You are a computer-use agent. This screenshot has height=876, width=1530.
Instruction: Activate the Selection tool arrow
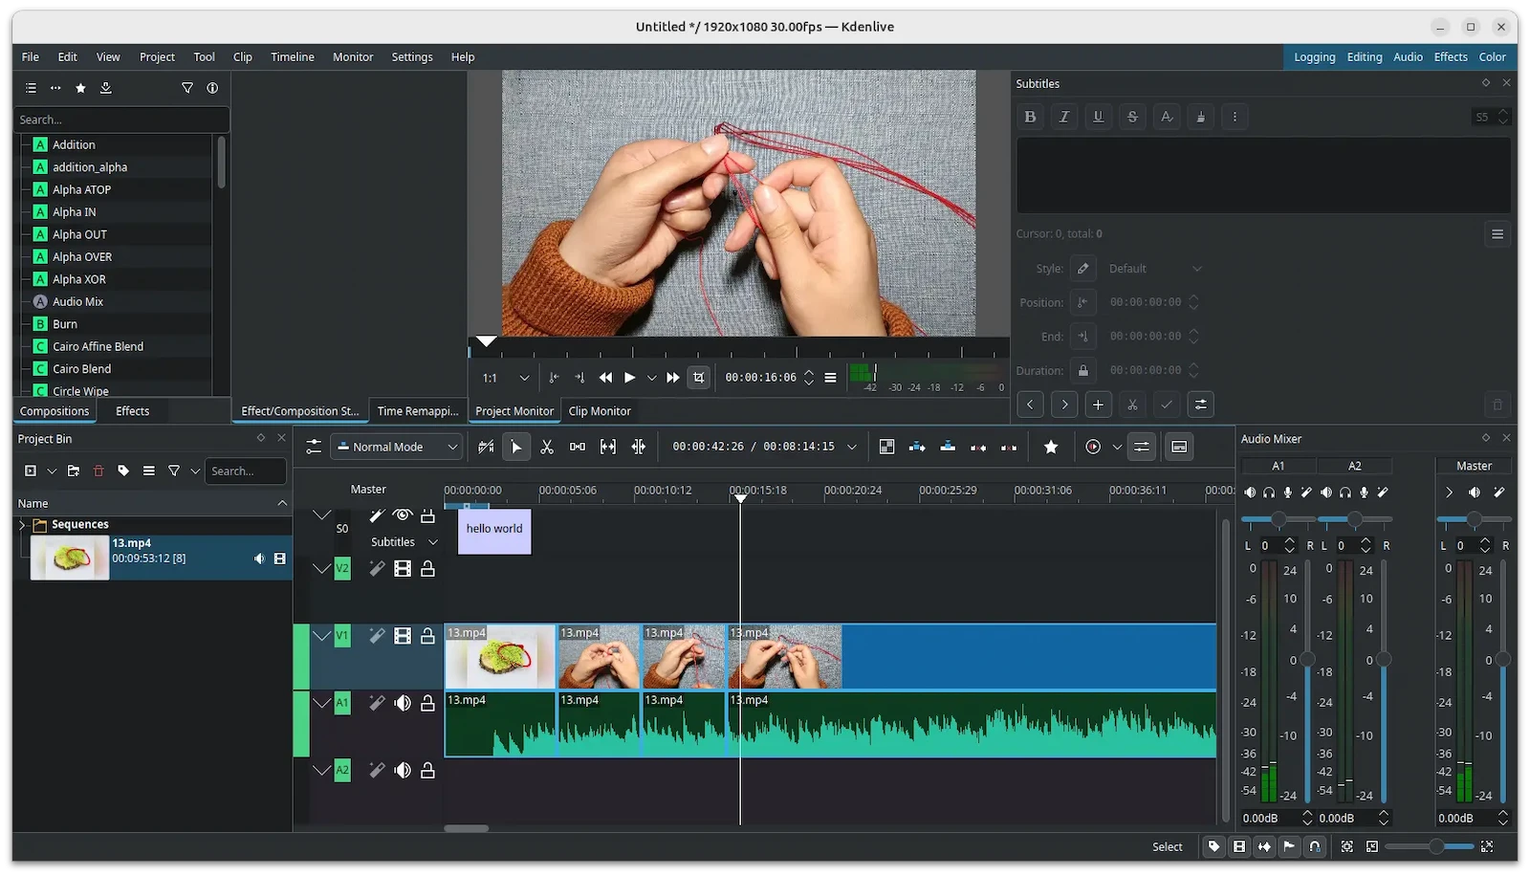click(x=516, y=447)
